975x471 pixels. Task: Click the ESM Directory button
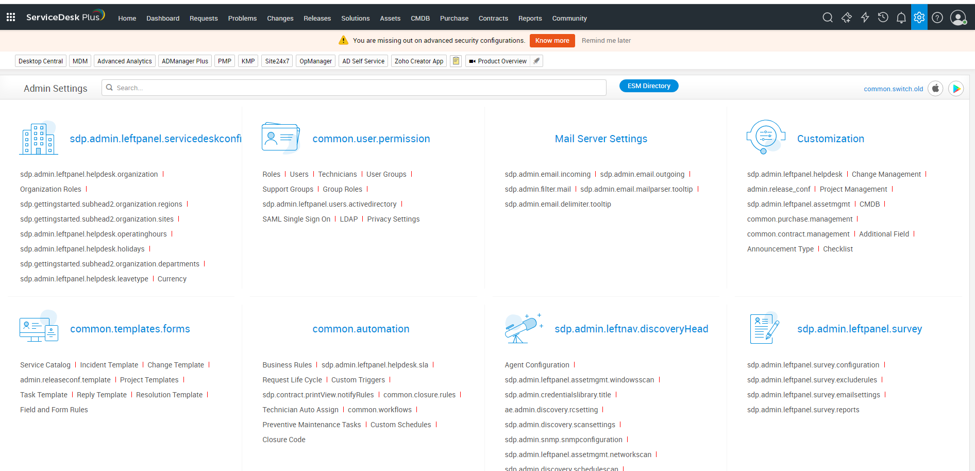[x=649, y=86]
